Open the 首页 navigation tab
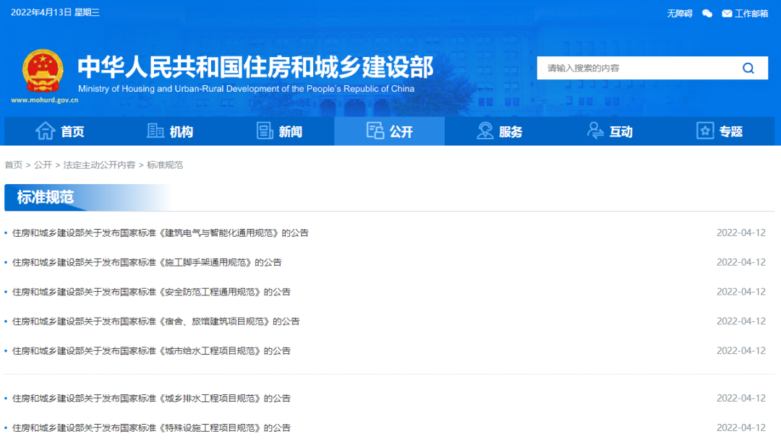Screen dimensions: 781x447 coord(60,131)
